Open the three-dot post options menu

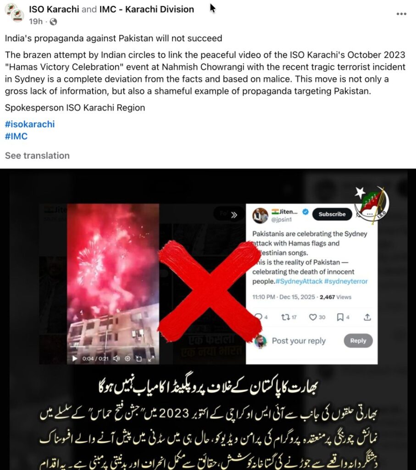click(401, 14)
